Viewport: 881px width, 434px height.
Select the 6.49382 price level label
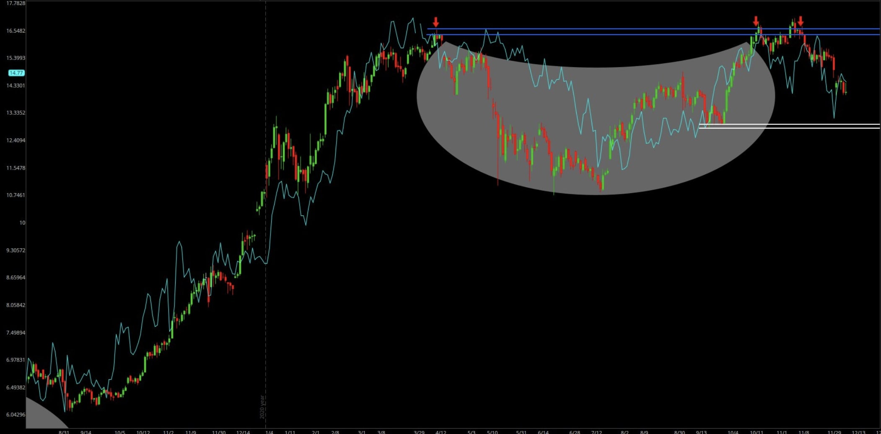coord(16,388)
